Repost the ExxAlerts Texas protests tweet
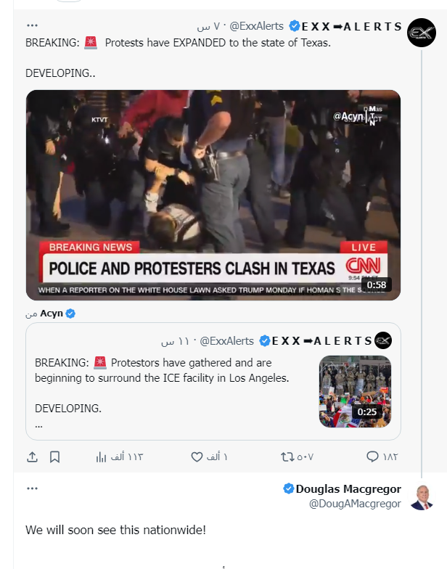 tap(287, 457)
